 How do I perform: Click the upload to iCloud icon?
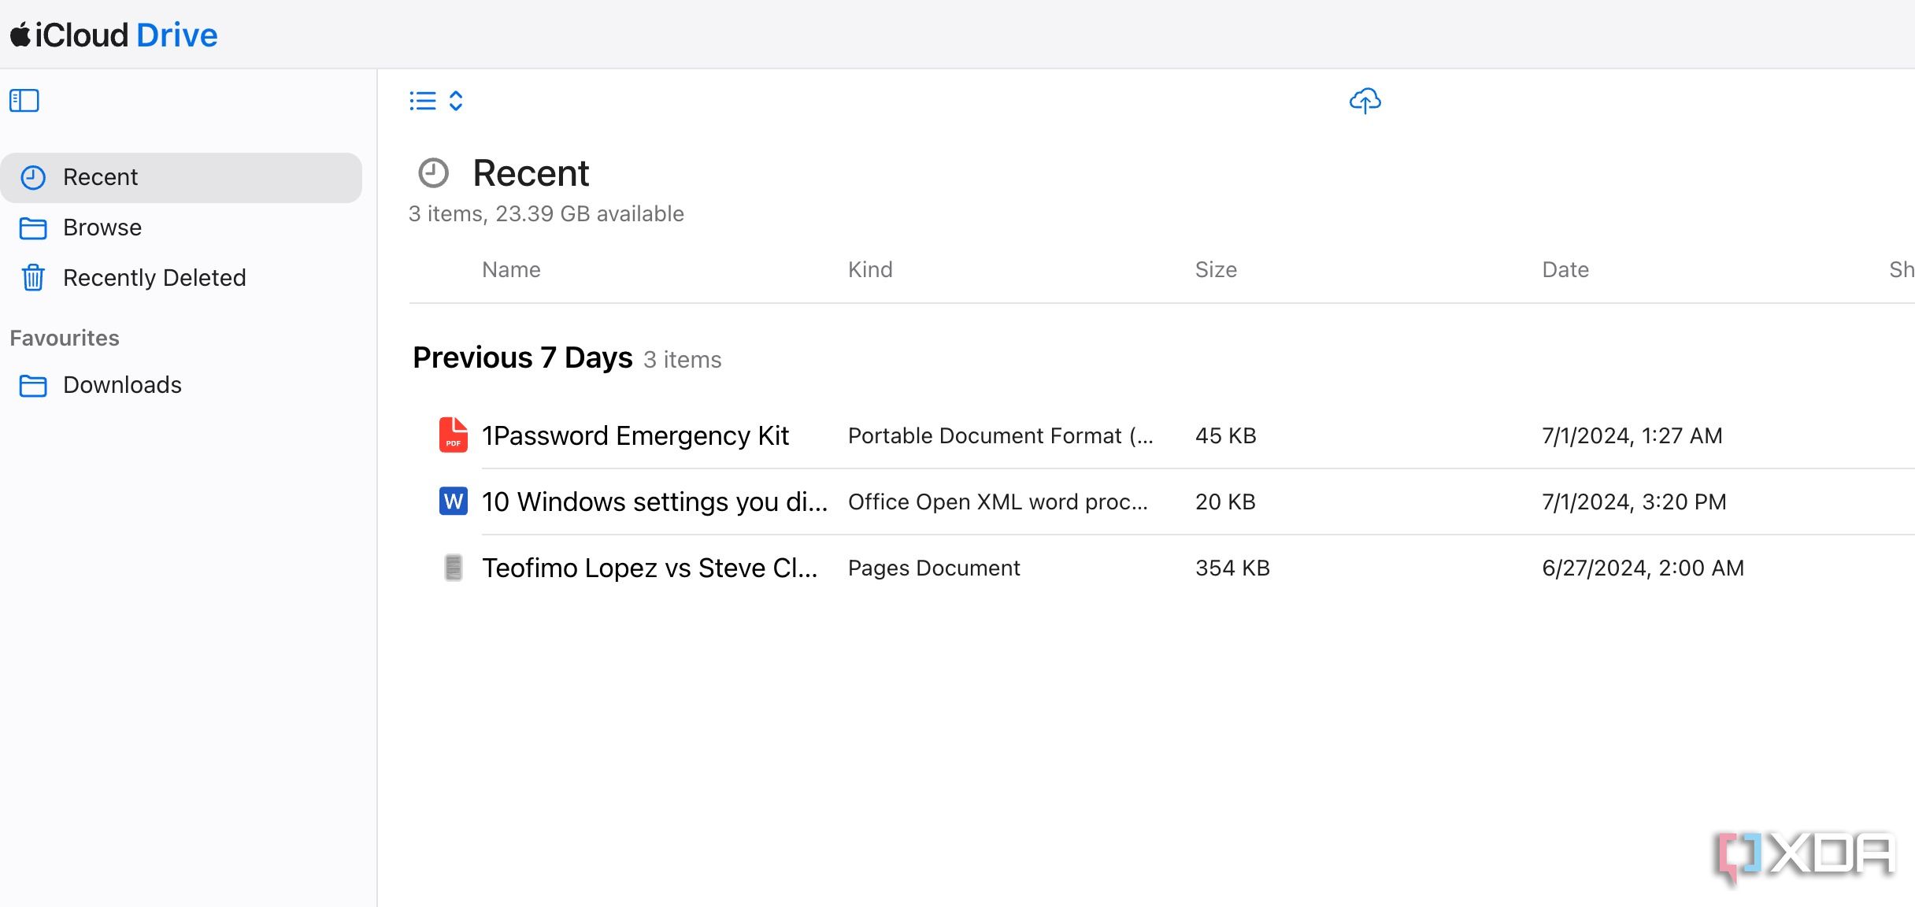click(x=1365, y=101)
